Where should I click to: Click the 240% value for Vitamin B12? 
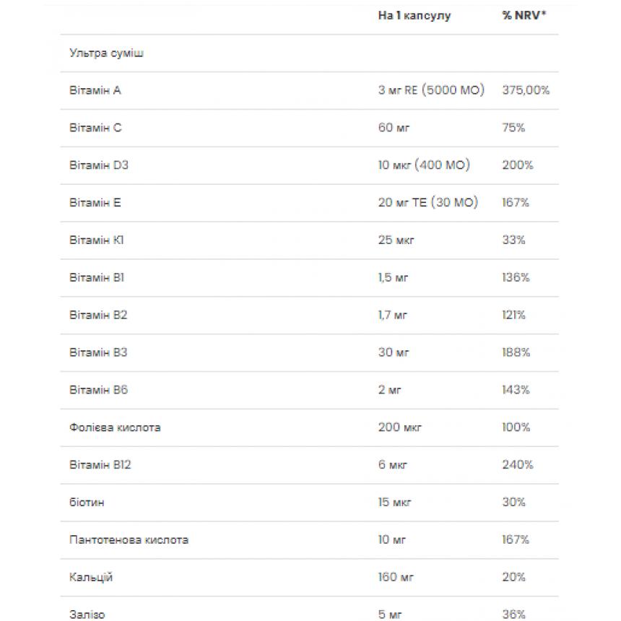point(518,464)
